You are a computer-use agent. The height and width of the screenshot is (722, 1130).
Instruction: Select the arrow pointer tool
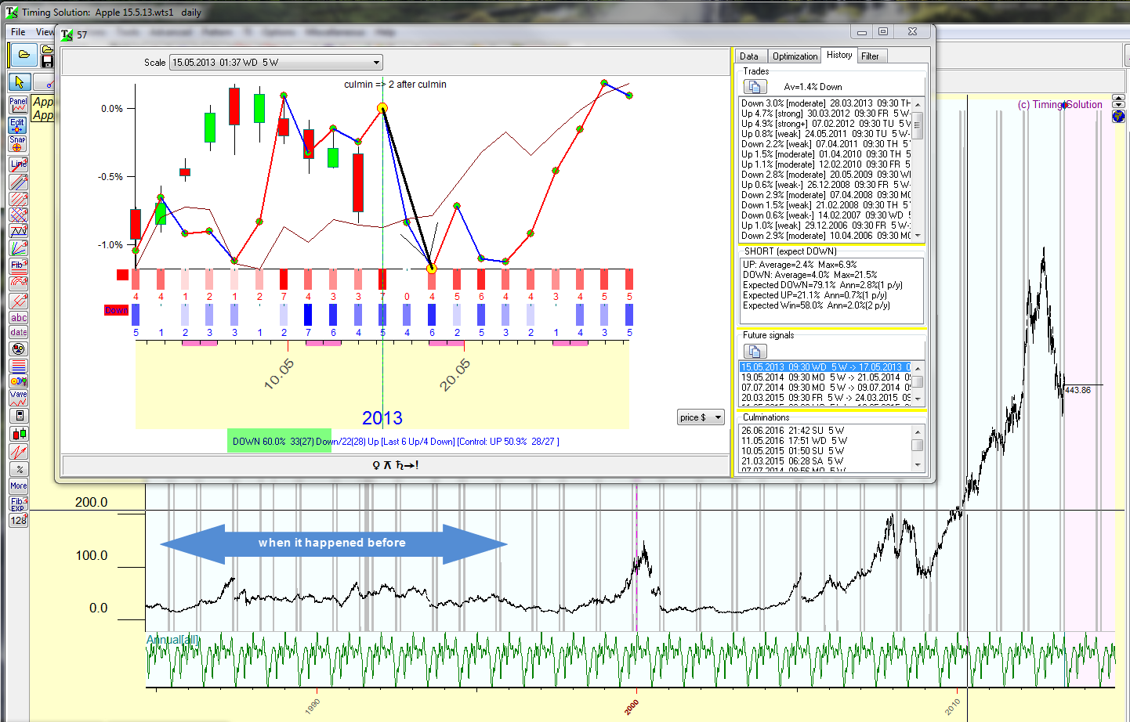pos(19,82)
